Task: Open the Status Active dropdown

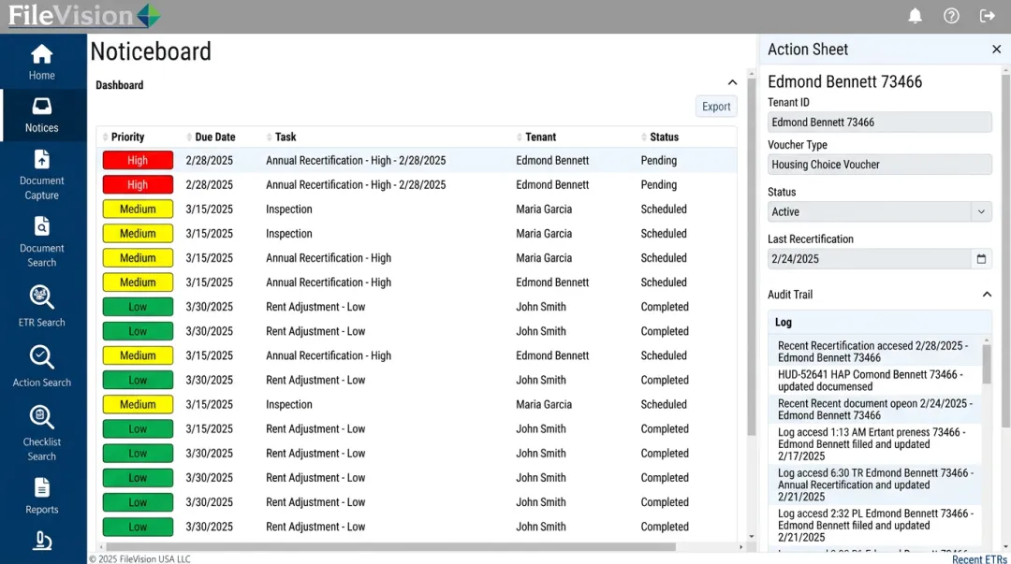Action: [x=879, y=211]
